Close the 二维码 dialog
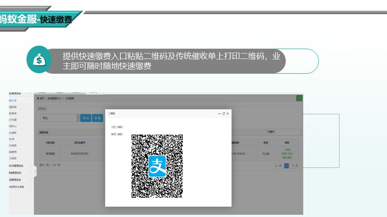The height and width of the screenshot is (217, 387). click(x=228, y=114)
